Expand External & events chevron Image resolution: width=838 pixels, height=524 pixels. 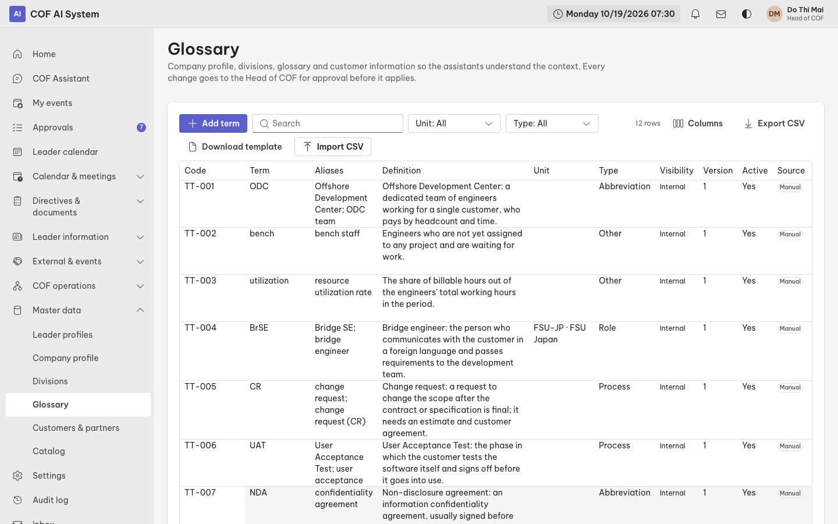[140, 261]
